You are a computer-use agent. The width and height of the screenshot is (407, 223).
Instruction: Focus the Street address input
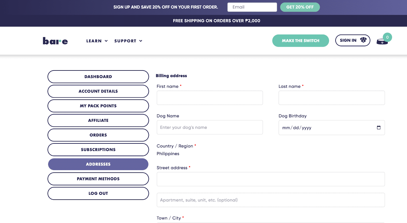(x=270, y=179)
